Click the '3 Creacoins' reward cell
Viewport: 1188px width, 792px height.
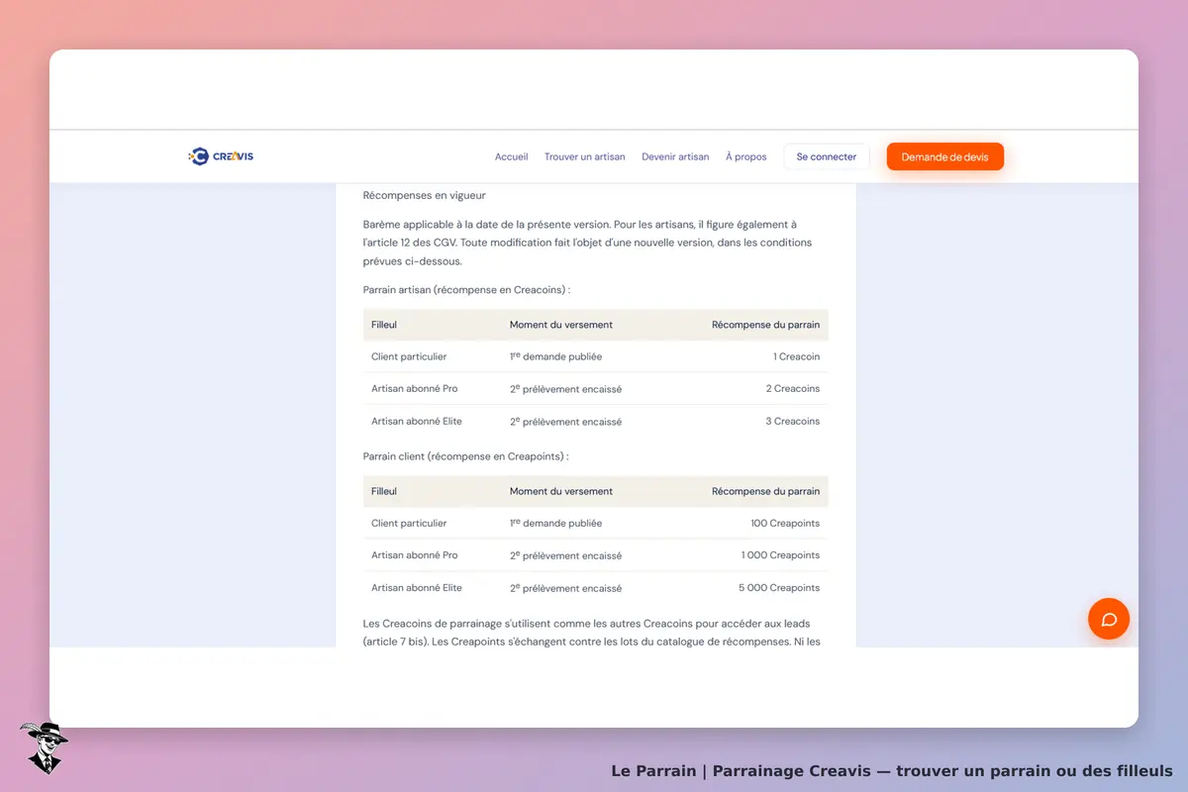point(793,421)
